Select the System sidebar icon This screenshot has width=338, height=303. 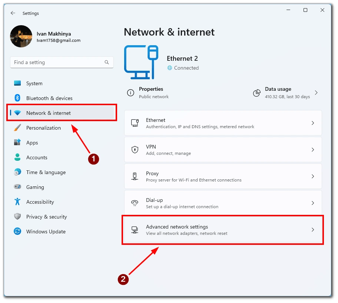tap(17, 83)
